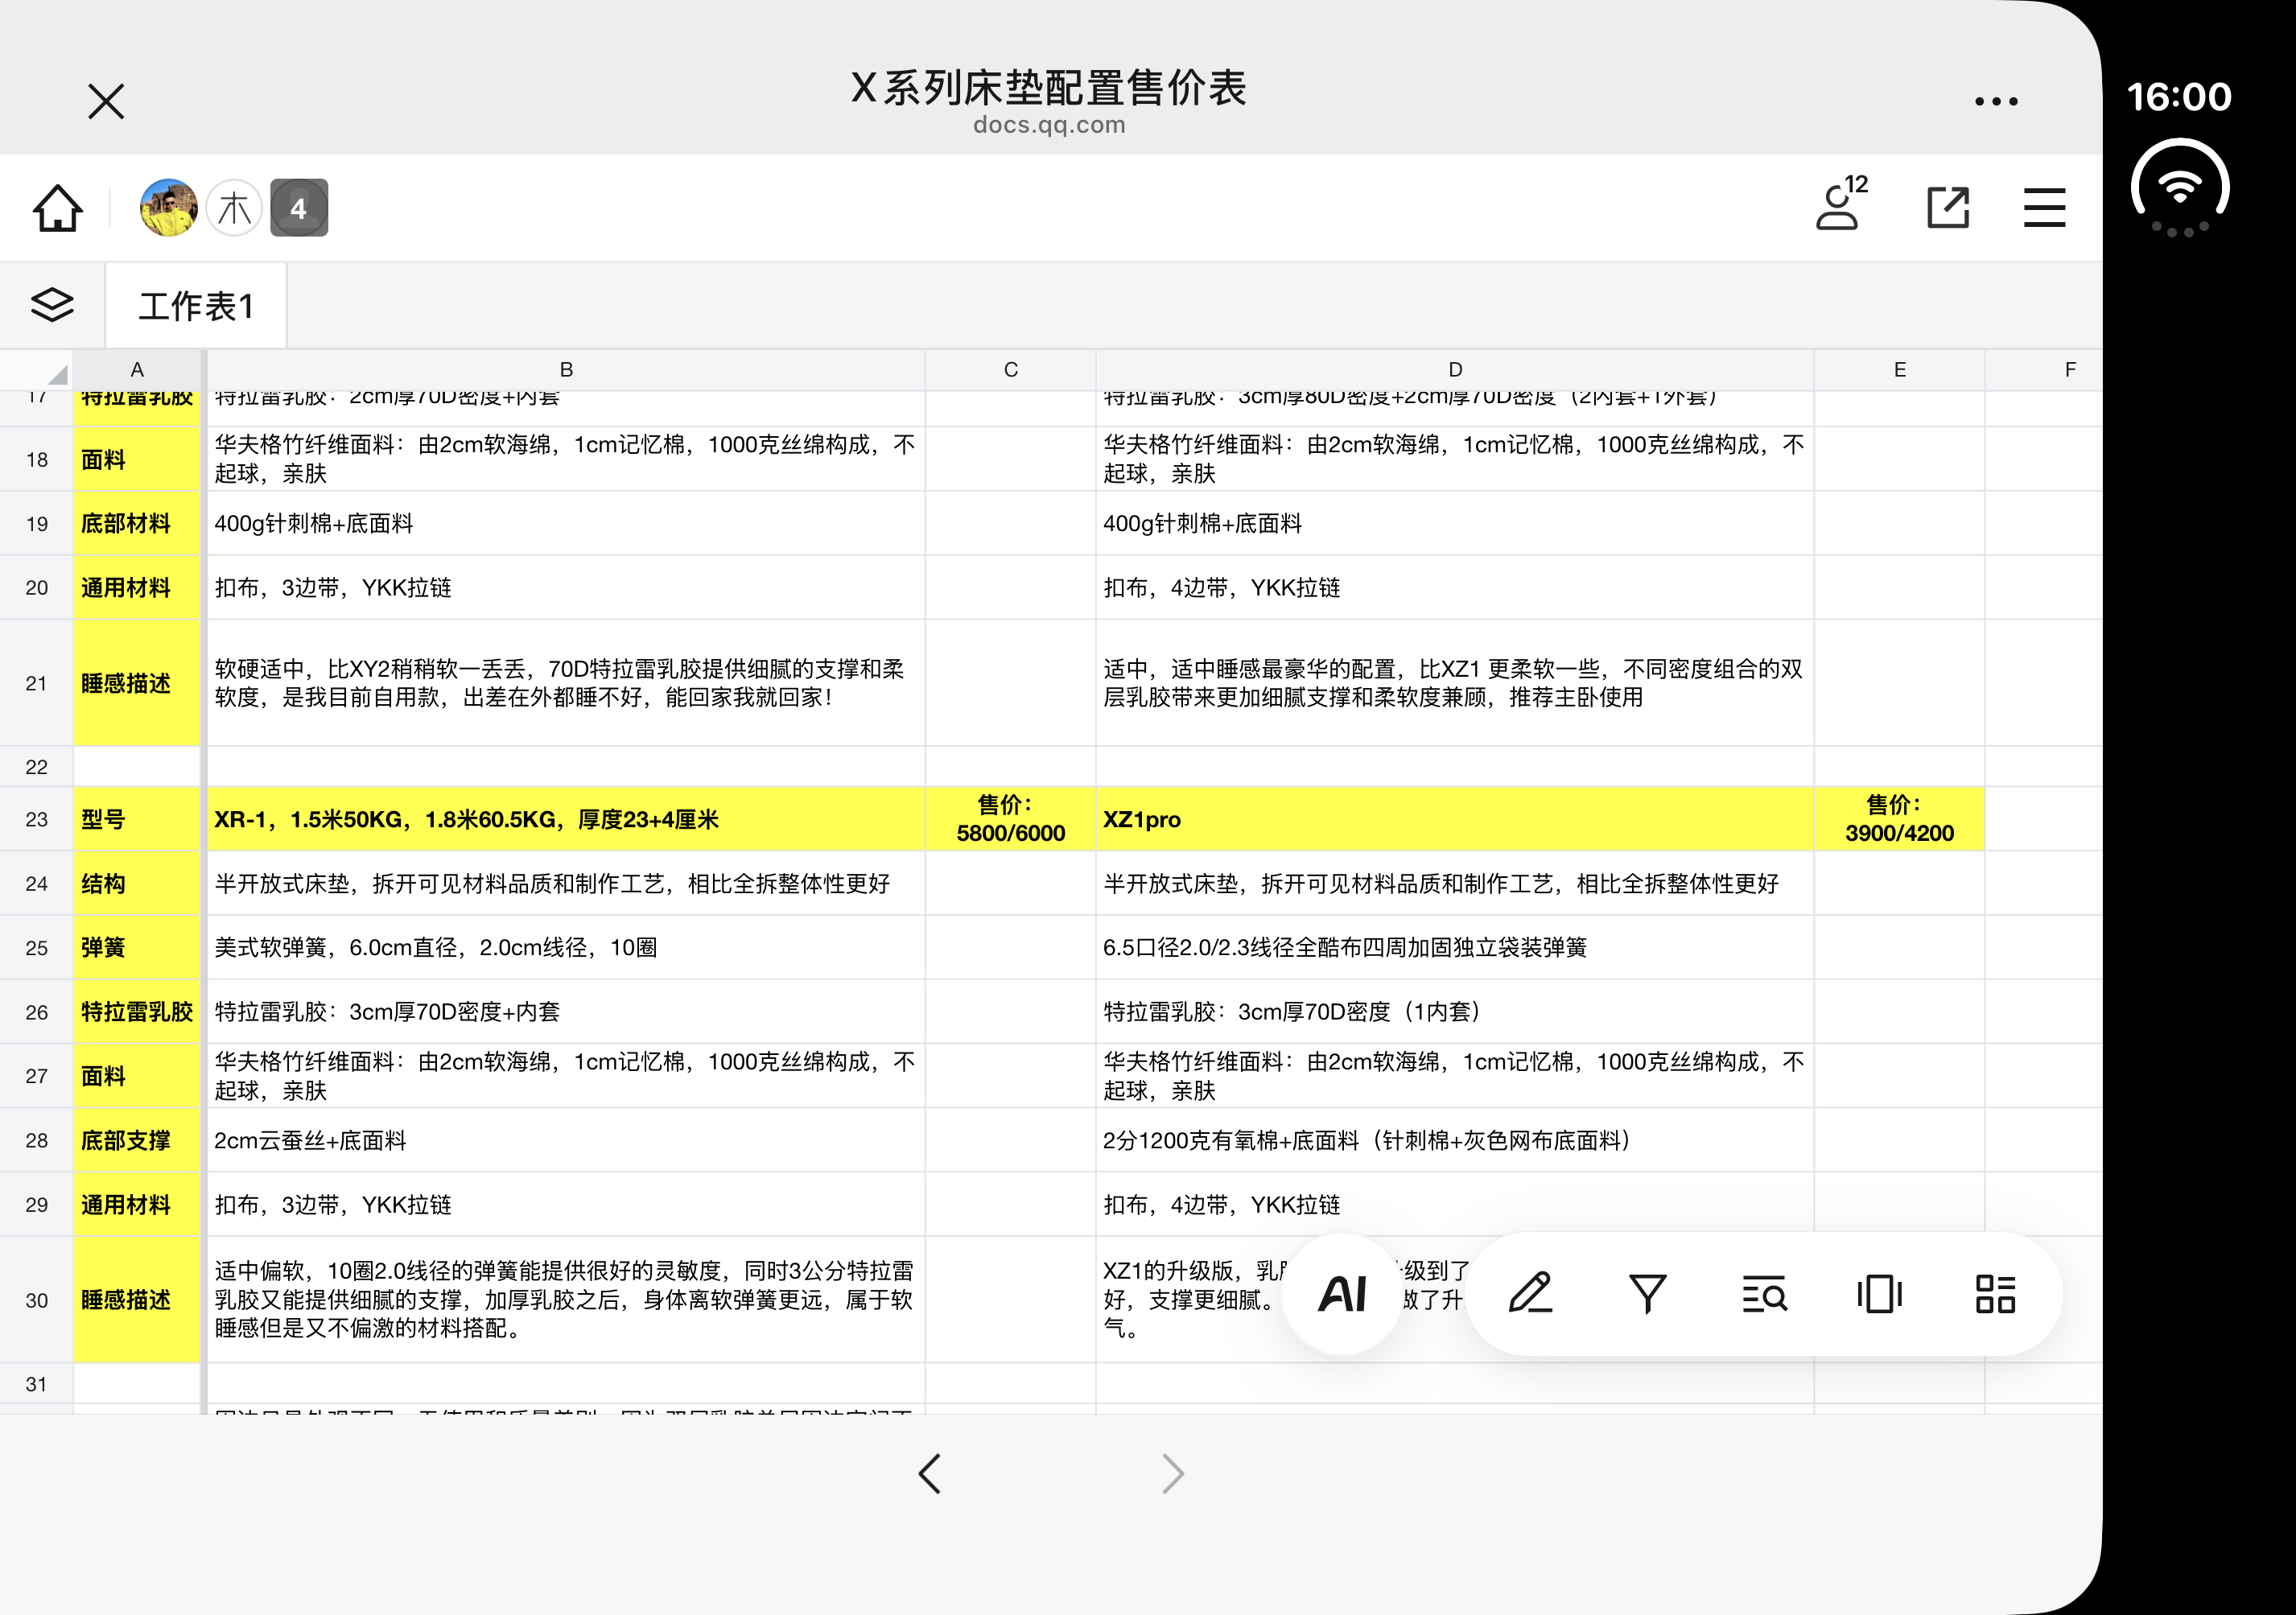This screenshot has height=1615, width=2296.
Task: Select row 23 header
Action: pos(37,819)
